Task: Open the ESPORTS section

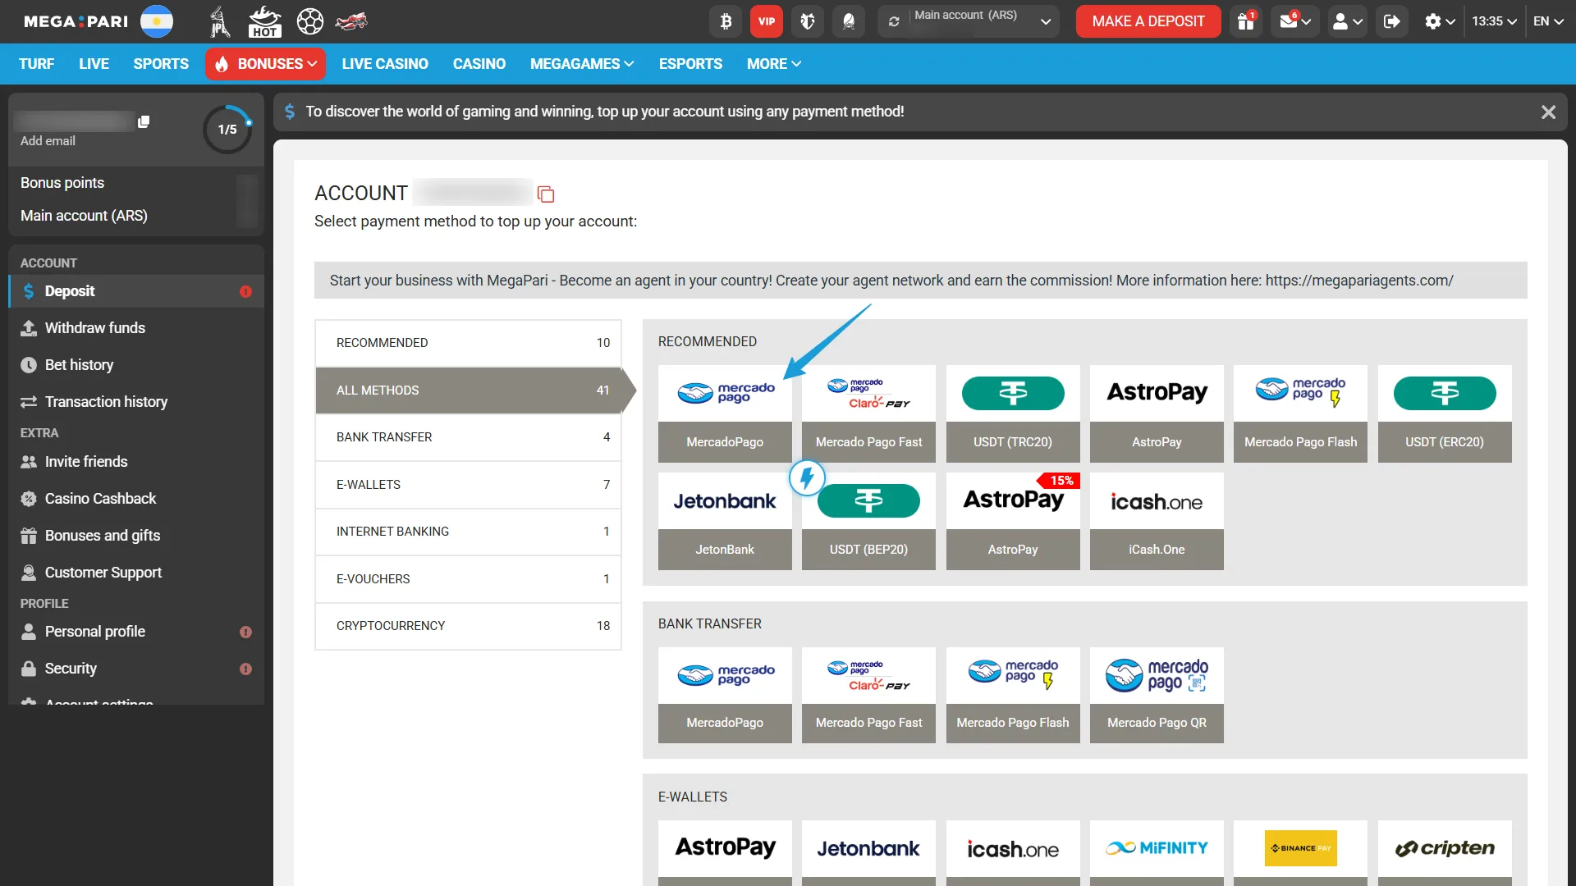Action: coord(690,64)
